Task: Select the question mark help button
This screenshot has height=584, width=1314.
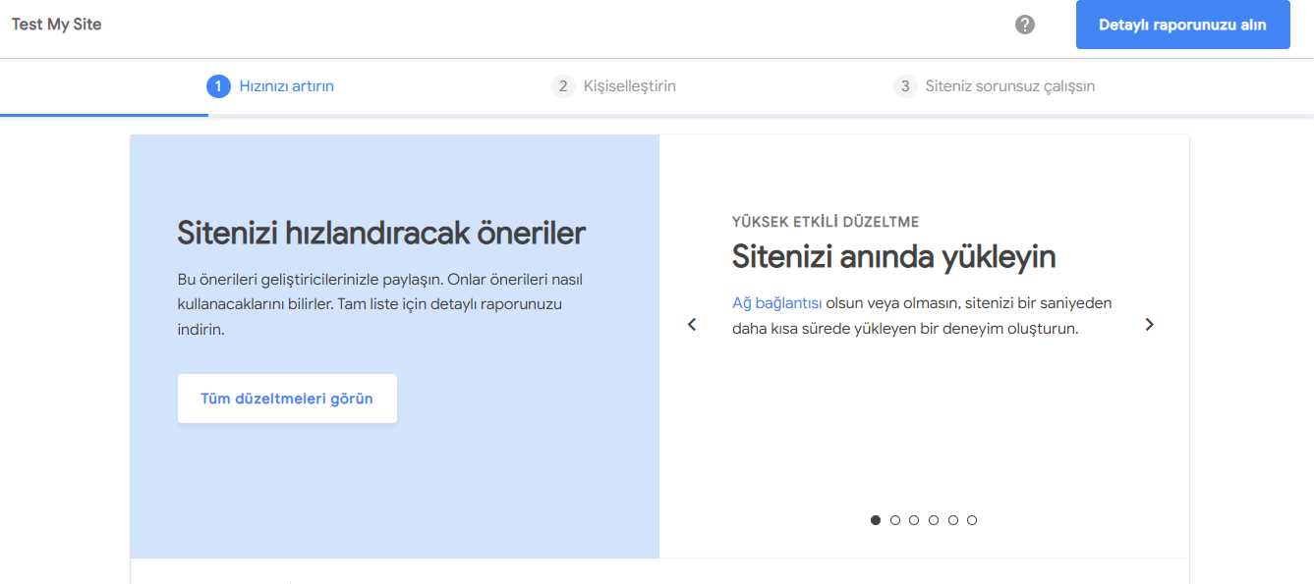Action: [x=1024, y=25]
